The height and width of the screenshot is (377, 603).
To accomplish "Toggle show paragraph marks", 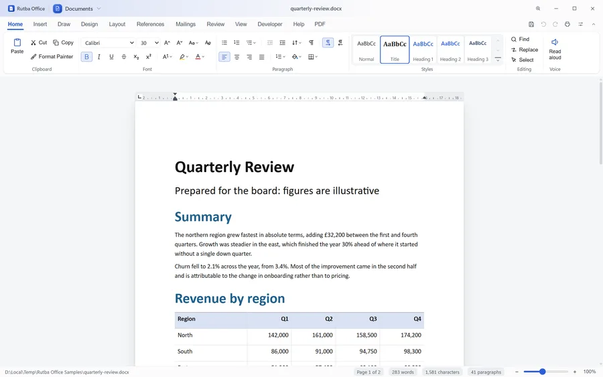I will (x=311, y=43).
